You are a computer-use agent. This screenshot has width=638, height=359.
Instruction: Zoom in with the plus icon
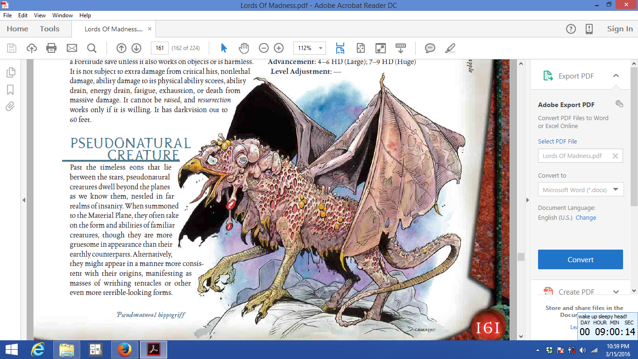279,48
